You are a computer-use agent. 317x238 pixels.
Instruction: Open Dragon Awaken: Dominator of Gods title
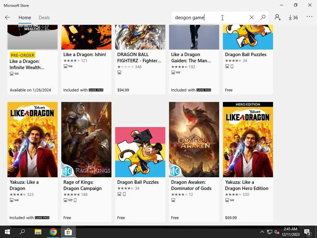[191, 185]
